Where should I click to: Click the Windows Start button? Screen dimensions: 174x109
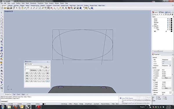pyautogui.click(x=2, y=107)
